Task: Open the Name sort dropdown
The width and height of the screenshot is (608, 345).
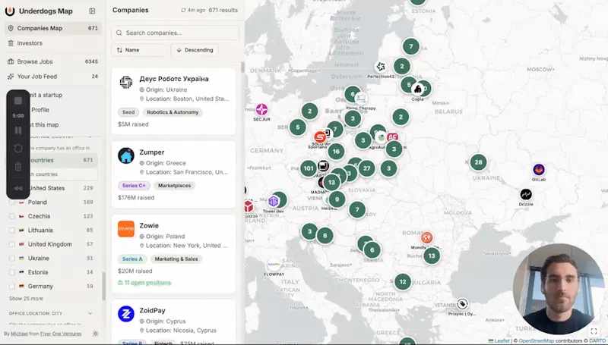Action: [139, 50]
